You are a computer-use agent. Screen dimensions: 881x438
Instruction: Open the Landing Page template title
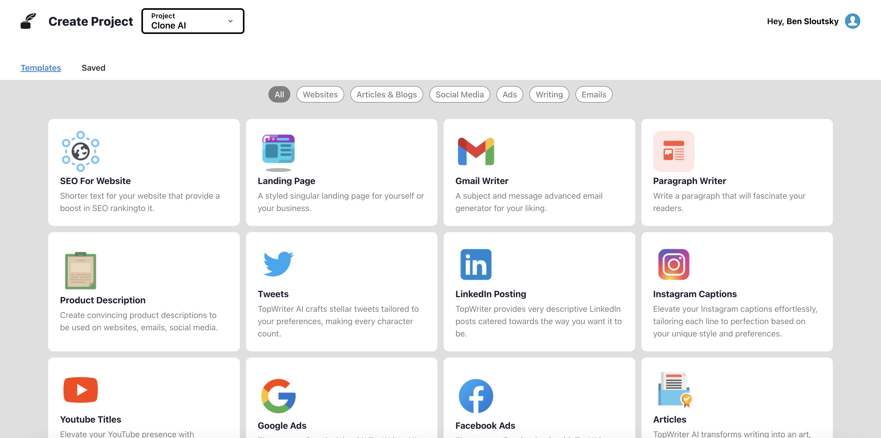point(286,181)
